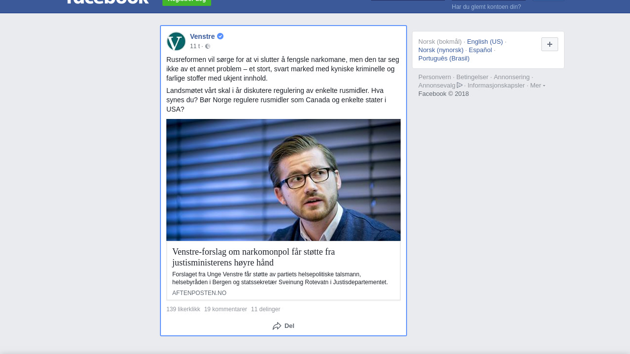The height and width of the screenshot is (354, 630).
Task: Open the Personvern footer link
Action: (x=435, y=77)
